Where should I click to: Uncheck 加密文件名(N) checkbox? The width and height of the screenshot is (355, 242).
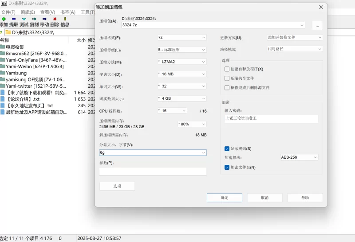click(227, 168)
